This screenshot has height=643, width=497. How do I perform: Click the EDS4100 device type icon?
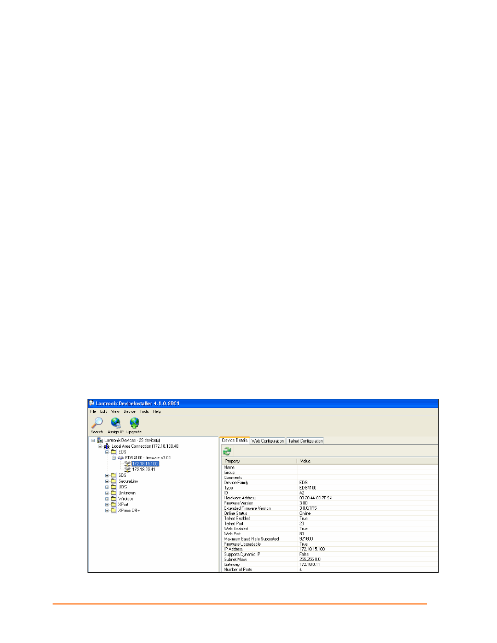tap(120, 458)
